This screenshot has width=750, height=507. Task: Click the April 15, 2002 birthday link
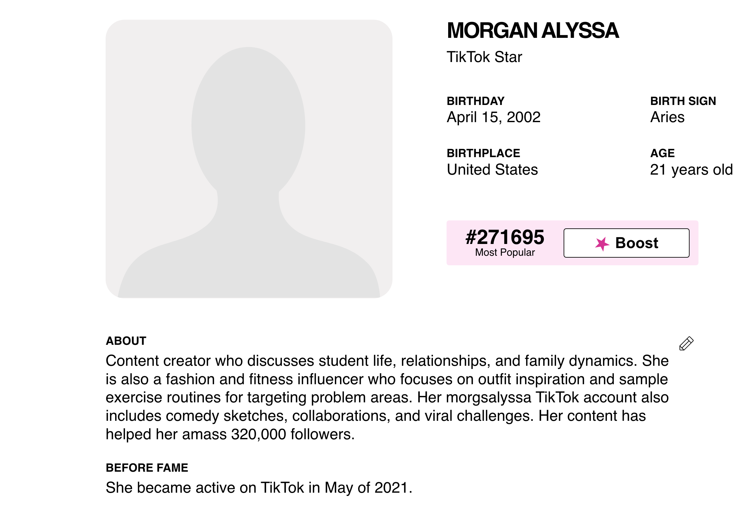click(493, 117)
